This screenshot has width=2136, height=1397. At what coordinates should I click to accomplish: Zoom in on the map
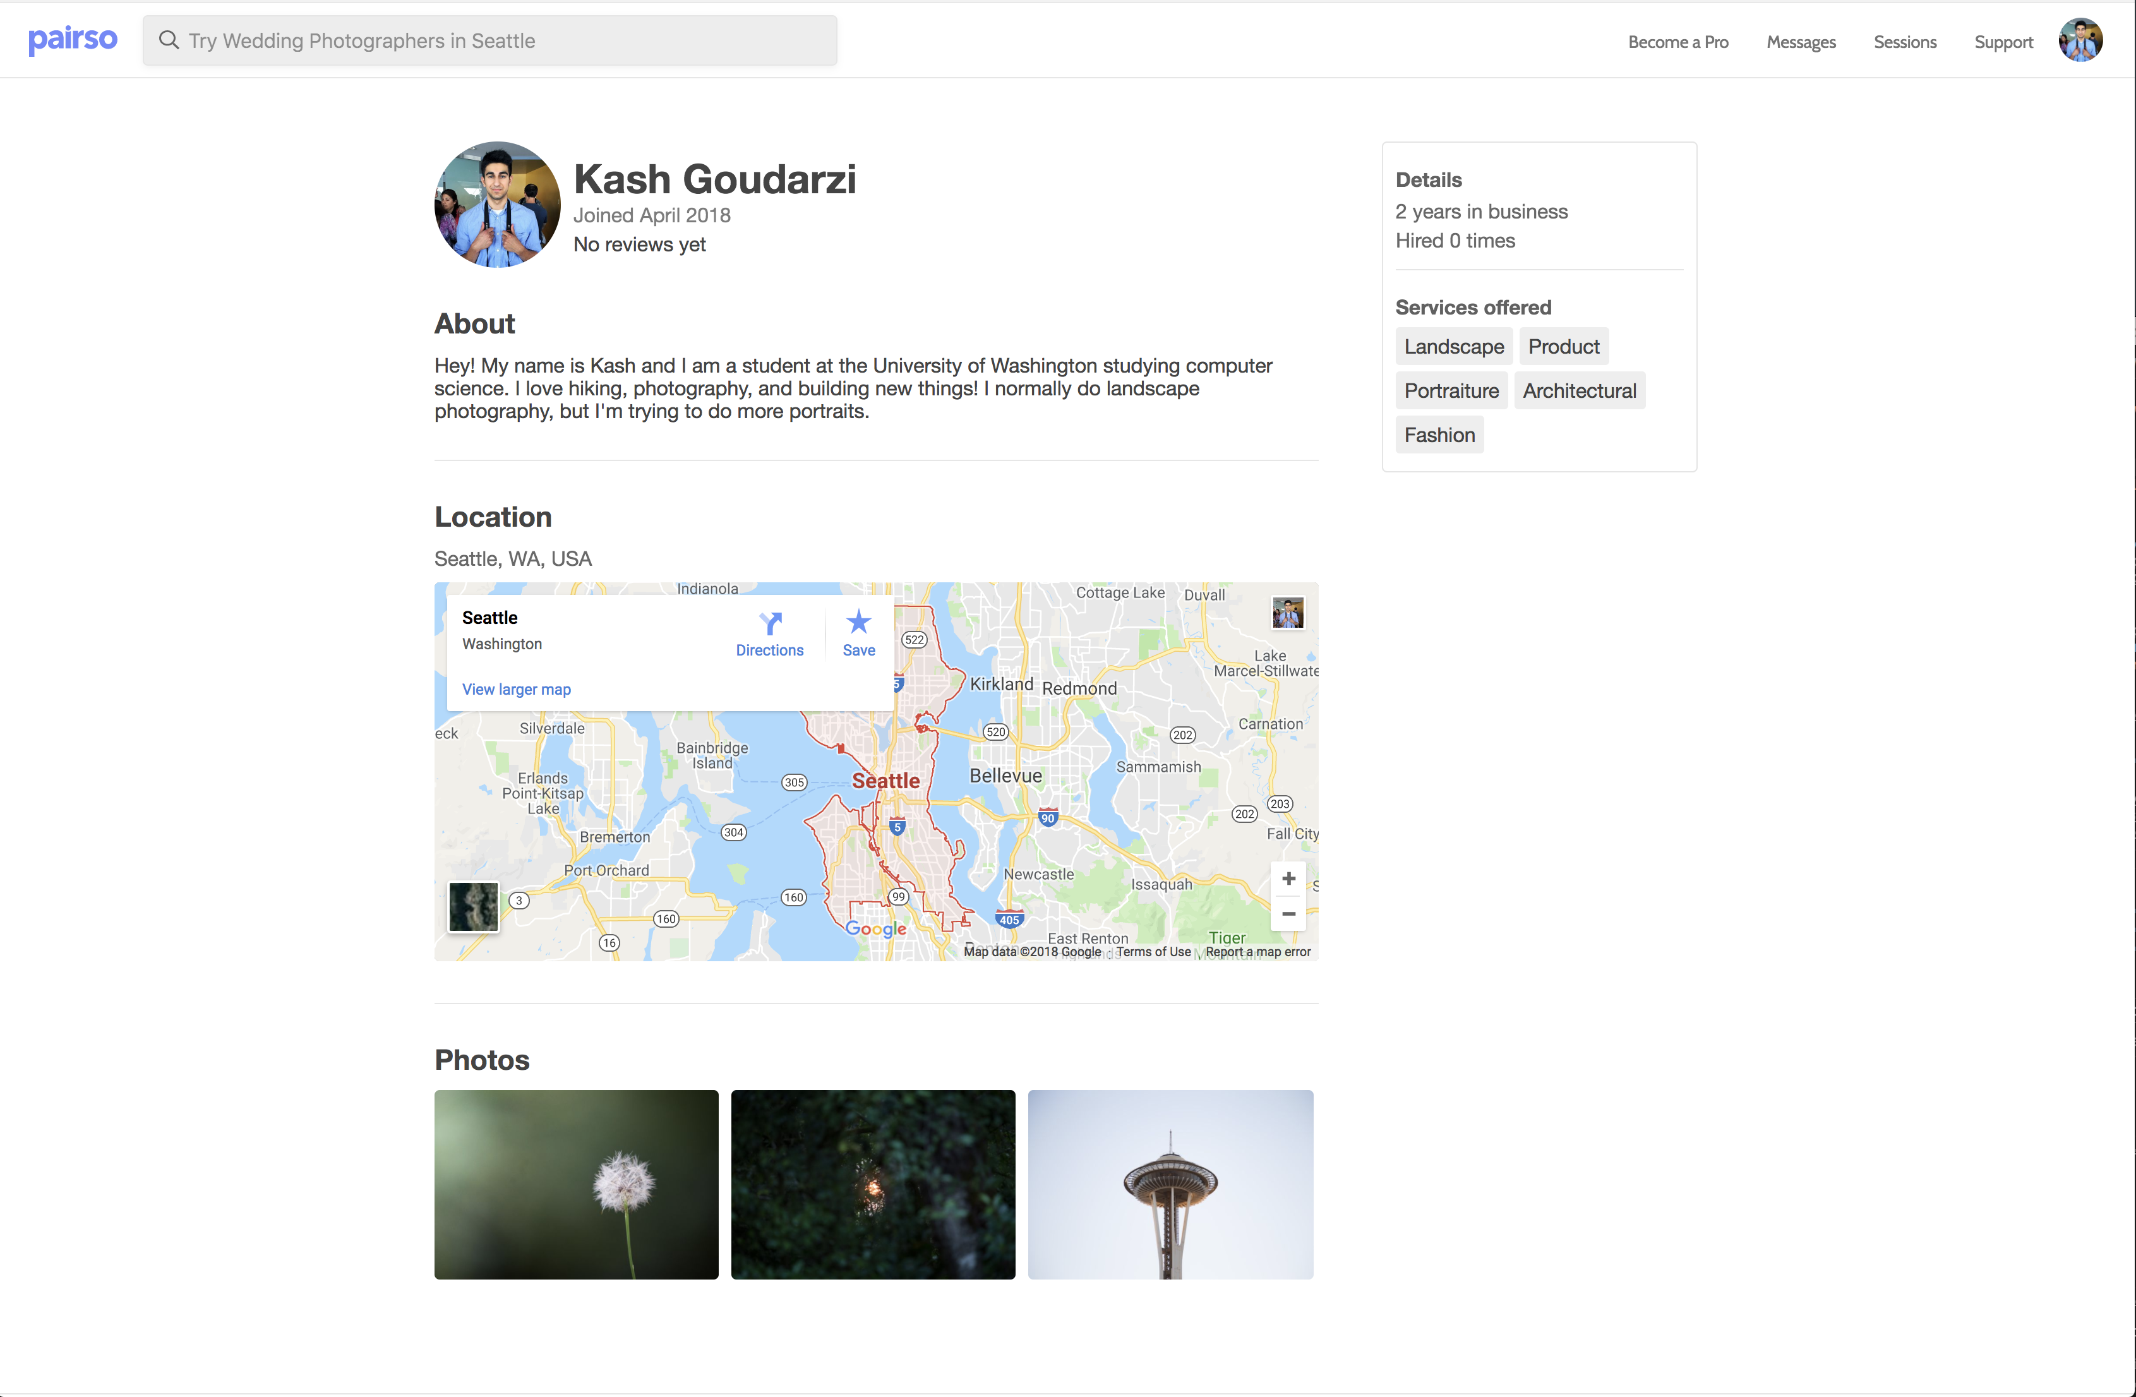click(x=1288, y=878)
